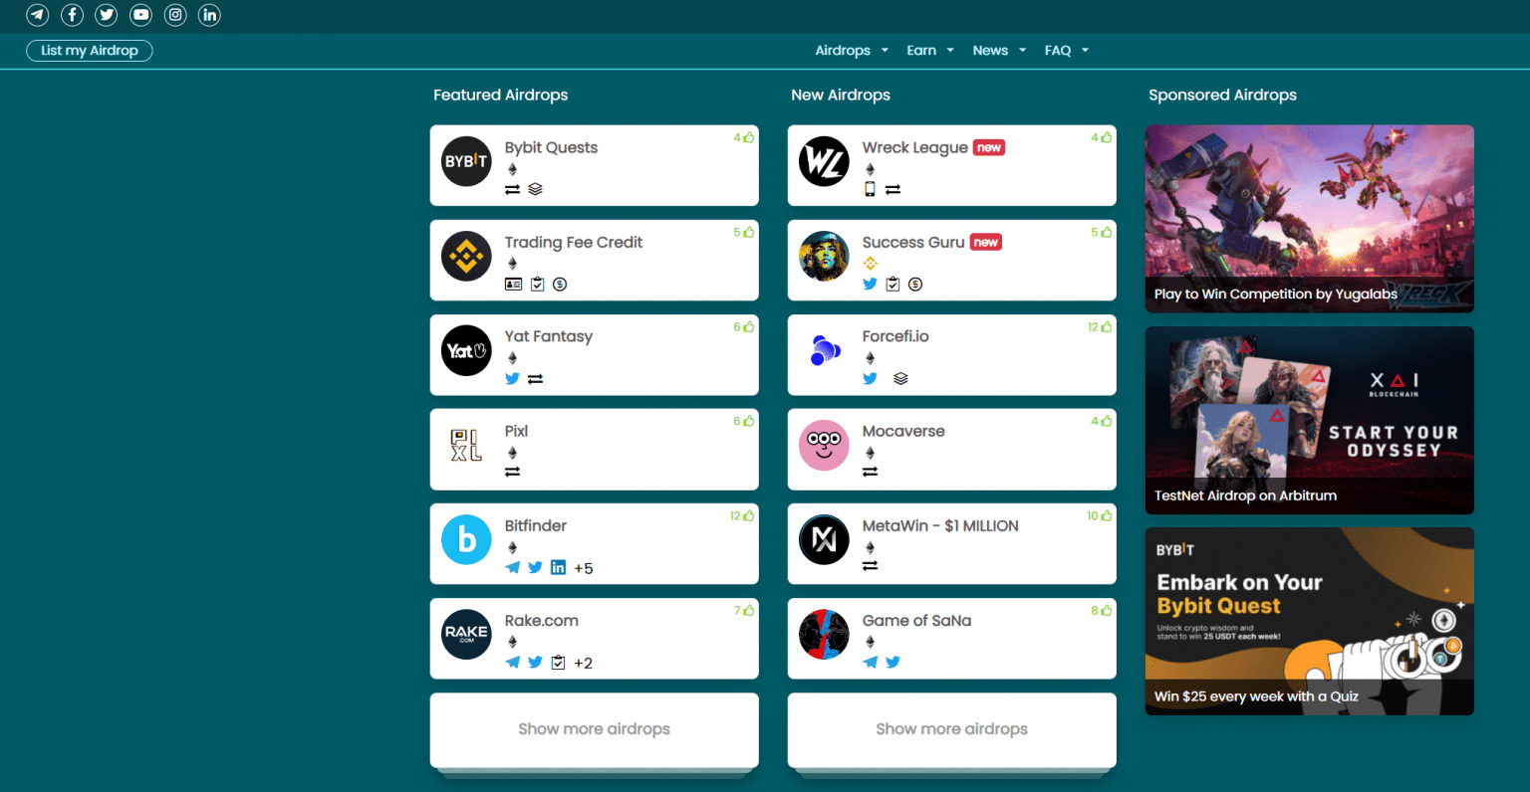Viewport: 1530px width, 792px height.
Task: Click the LinkedIn icon under Bitfinder
Action: (x=558, y=566)
